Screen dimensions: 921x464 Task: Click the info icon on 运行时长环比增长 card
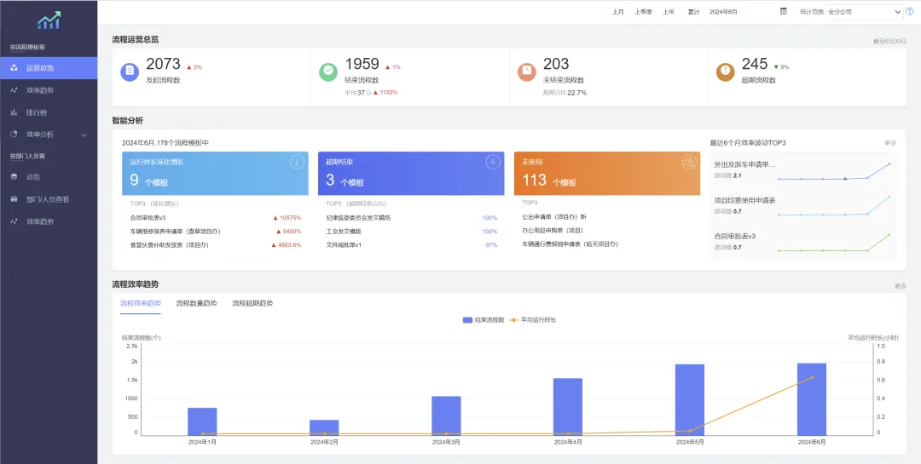click(x=297, y=162)
